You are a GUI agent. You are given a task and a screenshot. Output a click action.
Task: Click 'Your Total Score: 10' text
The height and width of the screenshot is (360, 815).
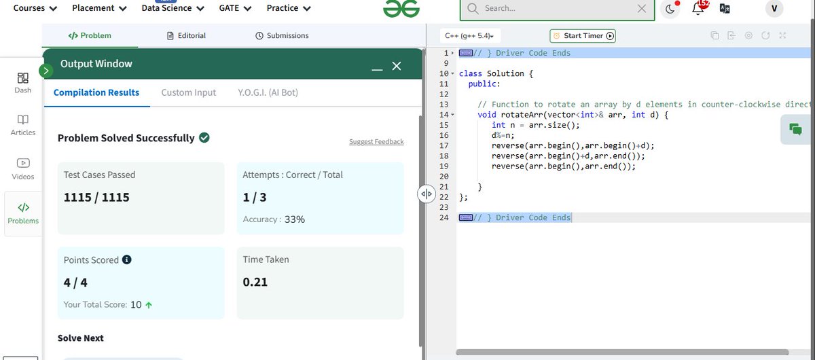(x=103, y=304)
